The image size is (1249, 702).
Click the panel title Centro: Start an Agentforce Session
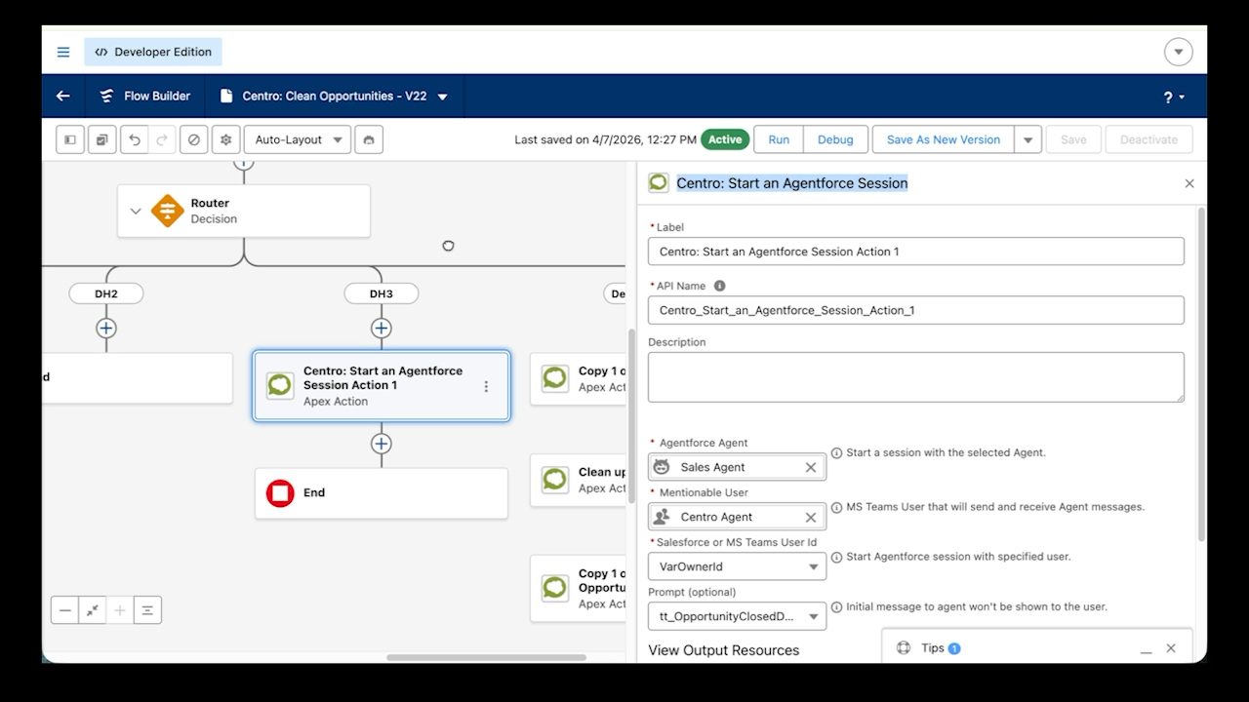(792, 183)
